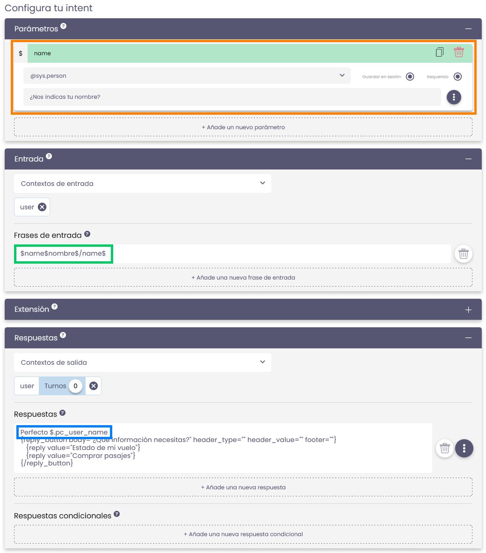Show help for Parámetros section
Screen dimensions: 486x553
(x=64, y=26)
